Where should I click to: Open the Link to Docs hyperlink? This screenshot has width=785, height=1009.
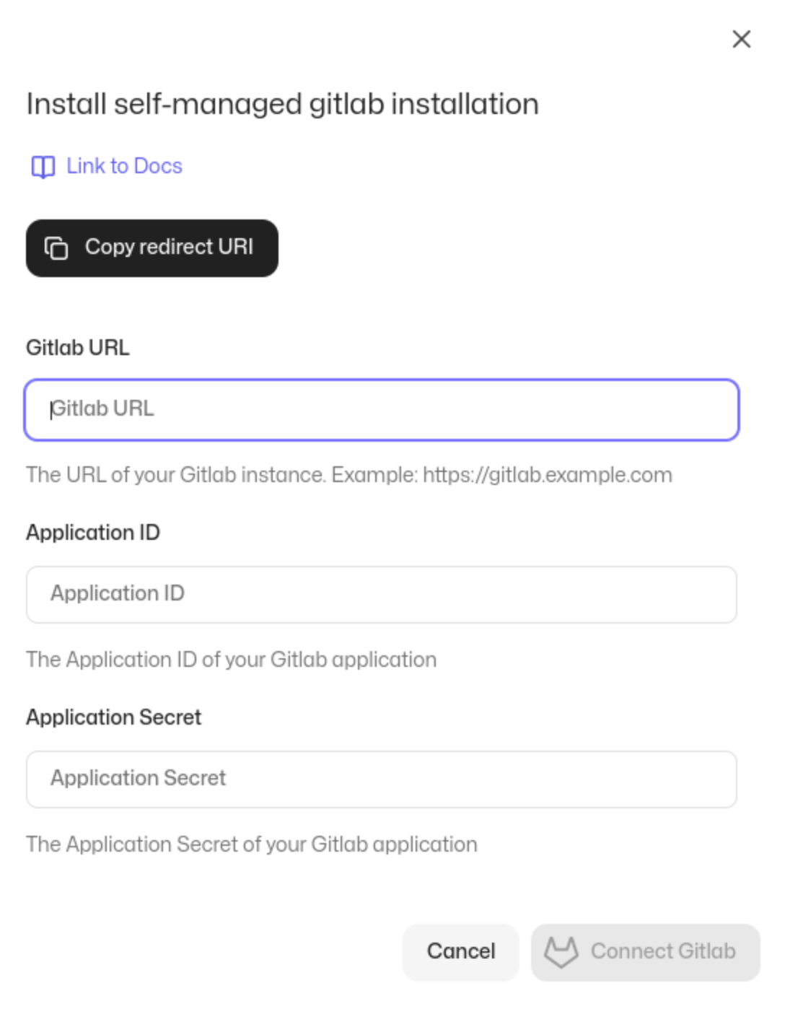[x=124, y=166]
